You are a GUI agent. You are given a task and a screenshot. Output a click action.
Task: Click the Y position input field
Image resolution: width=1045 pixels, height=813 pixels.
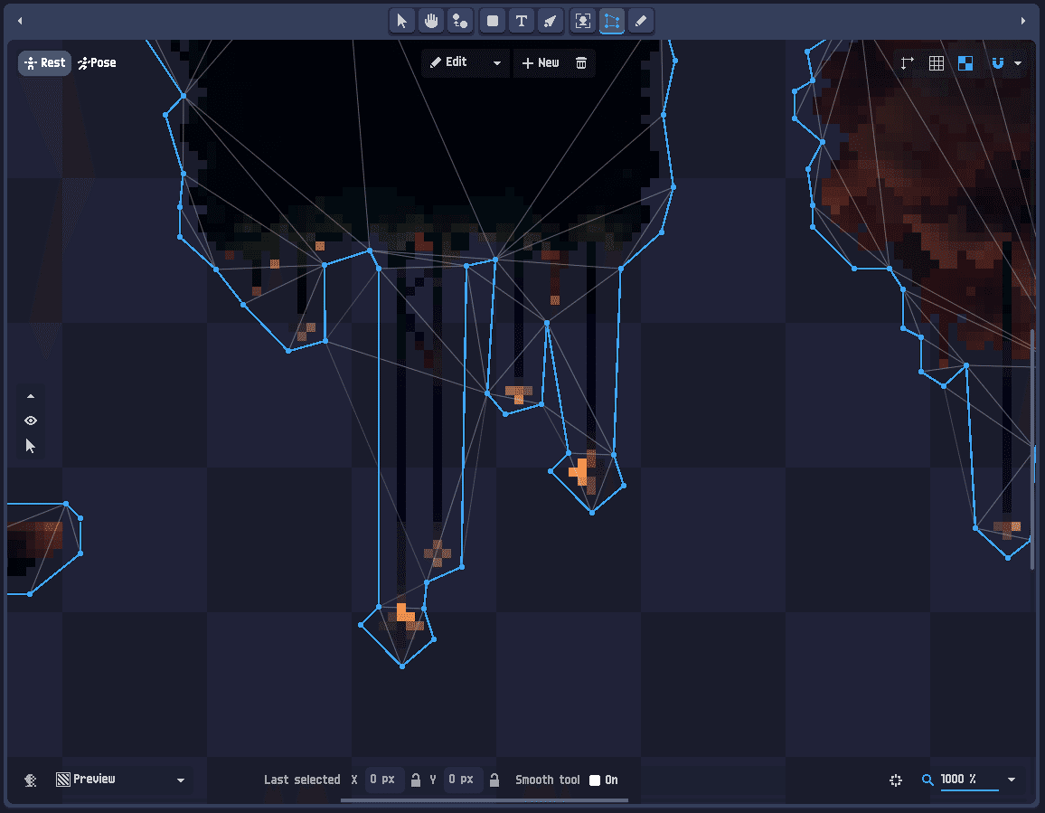click(x=461, y=780)
